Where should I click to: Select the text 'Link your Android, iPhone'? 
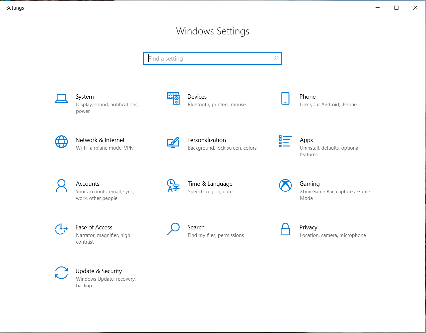[x=328, y=105]
